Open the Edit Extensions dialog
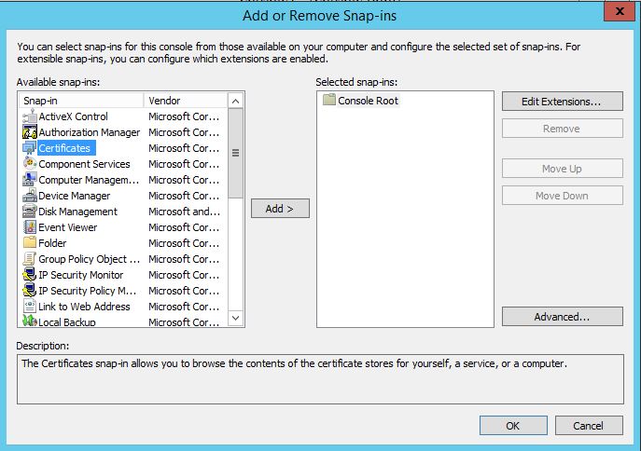The height and width of the screenshot is (451, 641). pyautogui.click(x=562, y=101)
